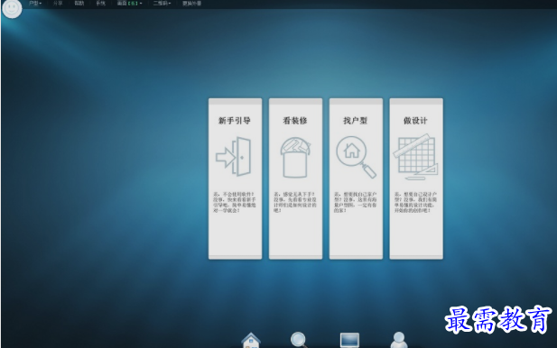Screen dimensions: 557x348
Task: Open the 帮助 menu item
Action: point(79,4)
